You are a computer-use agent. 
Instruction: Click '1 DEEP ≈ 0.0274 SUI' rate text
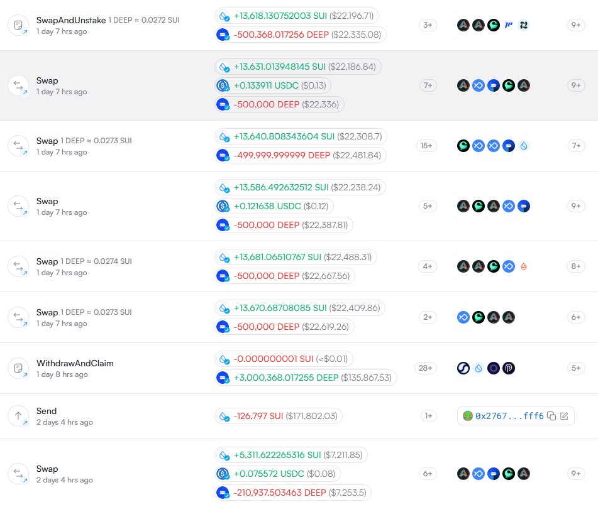[96, 262]
